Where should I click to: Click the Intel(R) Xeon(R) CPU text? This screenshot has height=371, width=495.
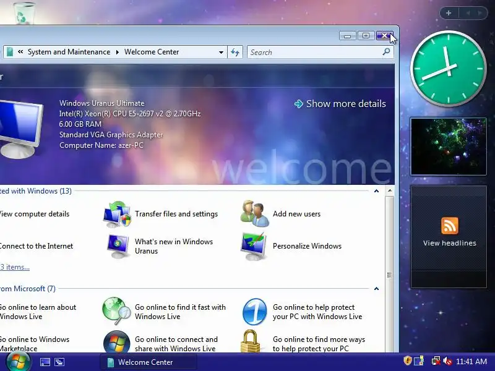(x=130, y=114)
